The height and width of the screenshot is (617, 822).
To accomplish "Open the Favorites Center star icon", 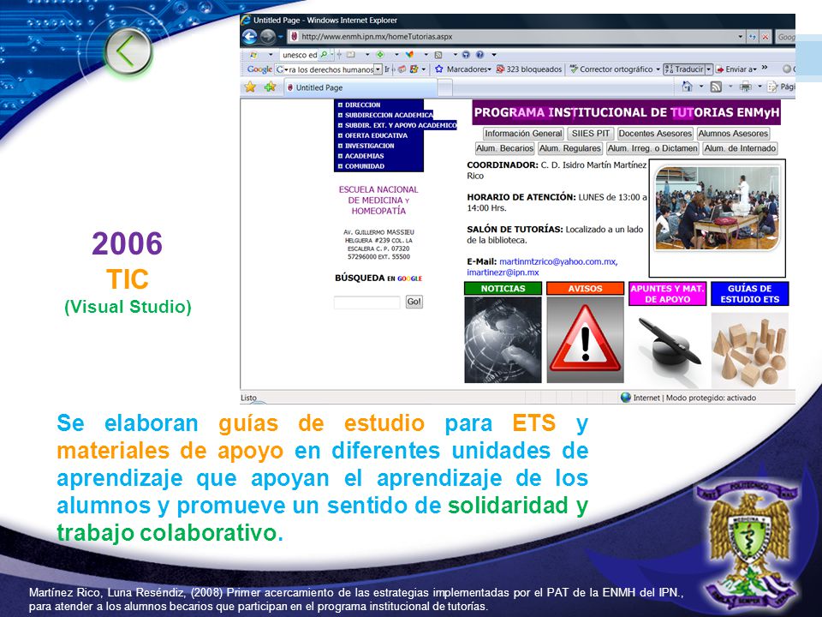I will click(x=251, y=87).
